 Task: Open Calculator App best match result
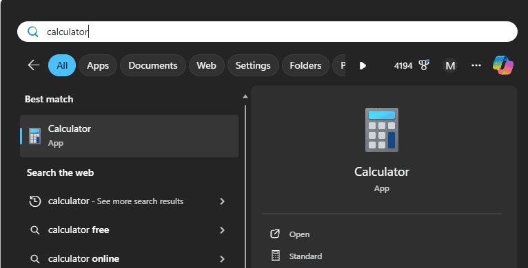(x=130, y=136)
